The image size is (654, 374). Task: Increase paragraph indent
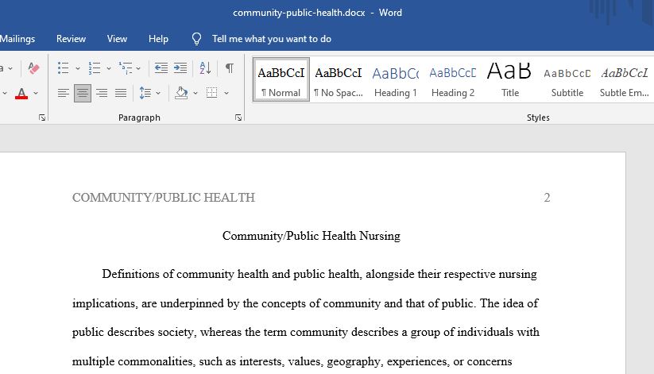tap(180, 68)
